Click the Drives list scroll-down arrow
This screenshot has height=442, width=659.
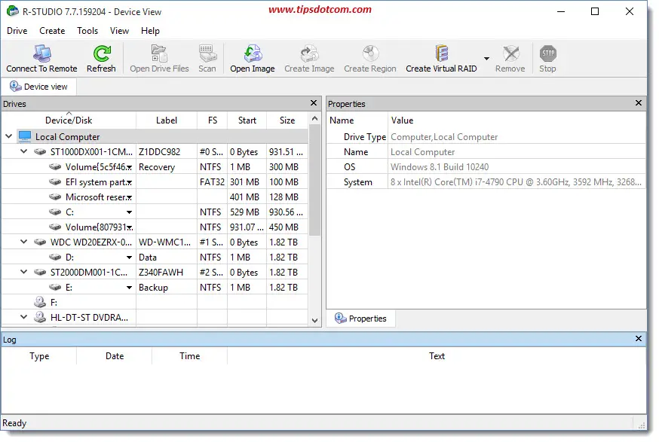(x=314, y=320)
